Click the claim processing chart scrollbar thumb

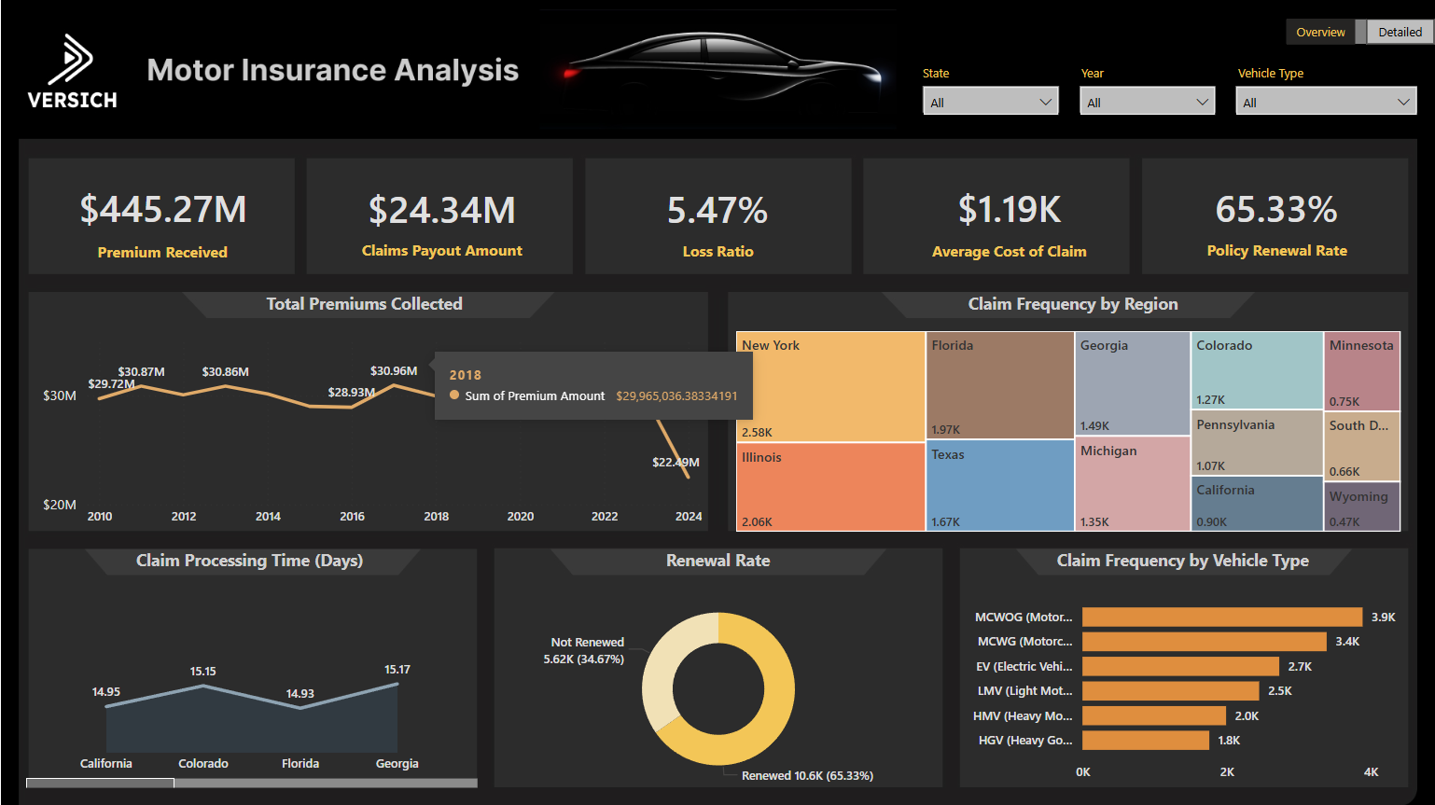pos(100,783)
